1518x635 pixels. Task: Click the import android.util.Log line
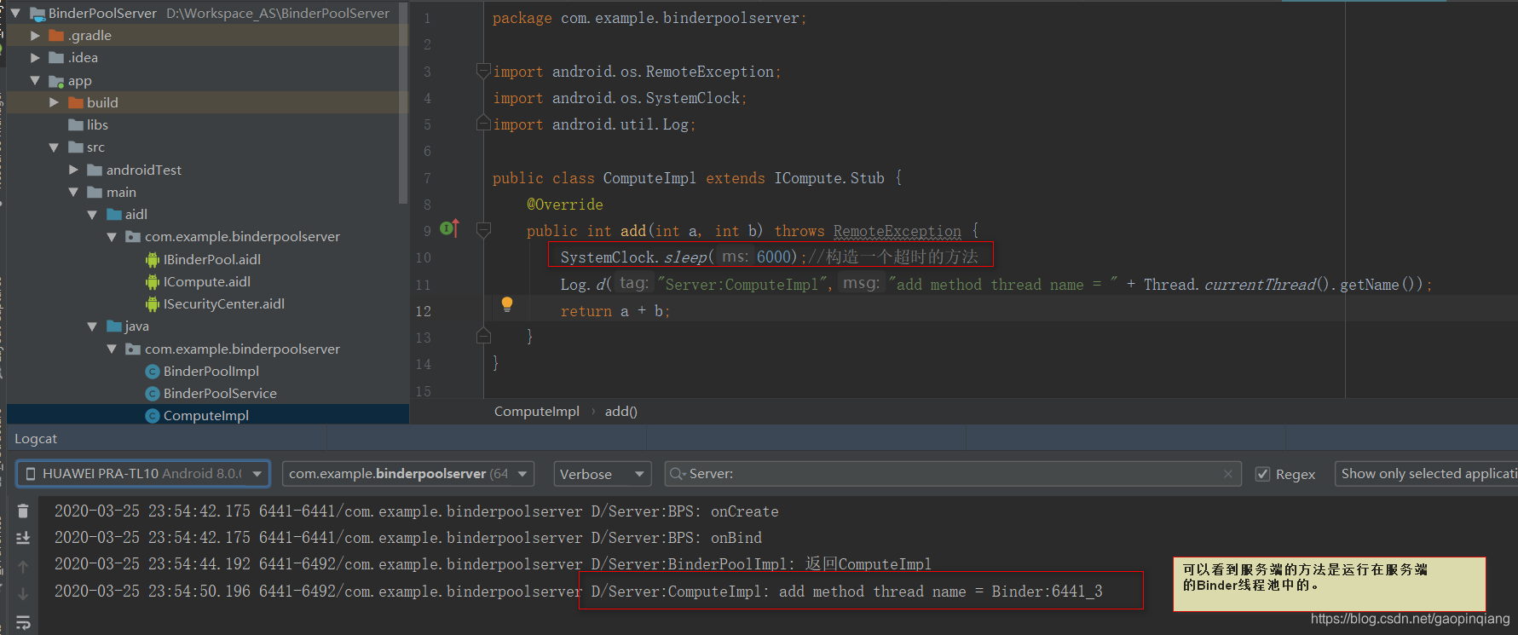pyautogui.click(x=594, y=124)
